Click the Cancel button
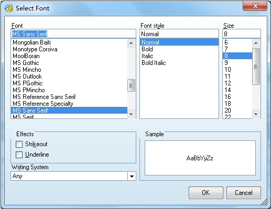 [244, 193]
